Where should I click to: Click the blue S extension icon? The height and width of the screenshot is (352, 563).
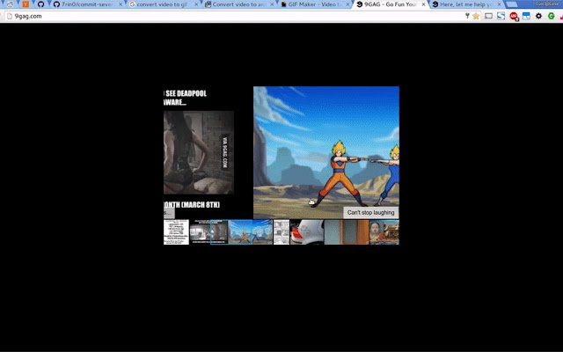[x=501, y=16]
